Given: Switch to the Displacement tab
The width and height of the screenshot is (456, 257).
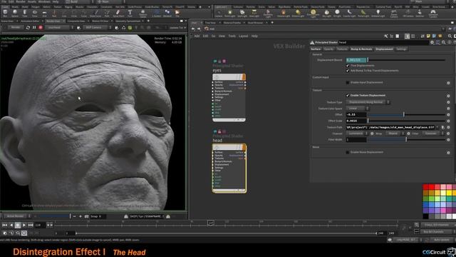Looking at the screenshot, I should 384,49.
